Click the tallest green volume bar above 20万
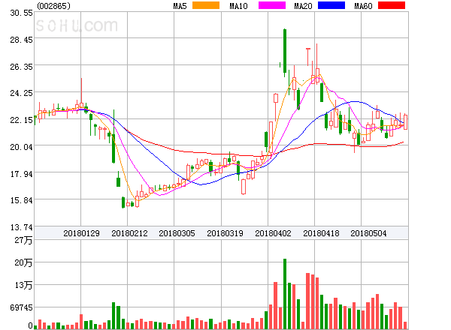451x330 pixels. tap(285, 294)
